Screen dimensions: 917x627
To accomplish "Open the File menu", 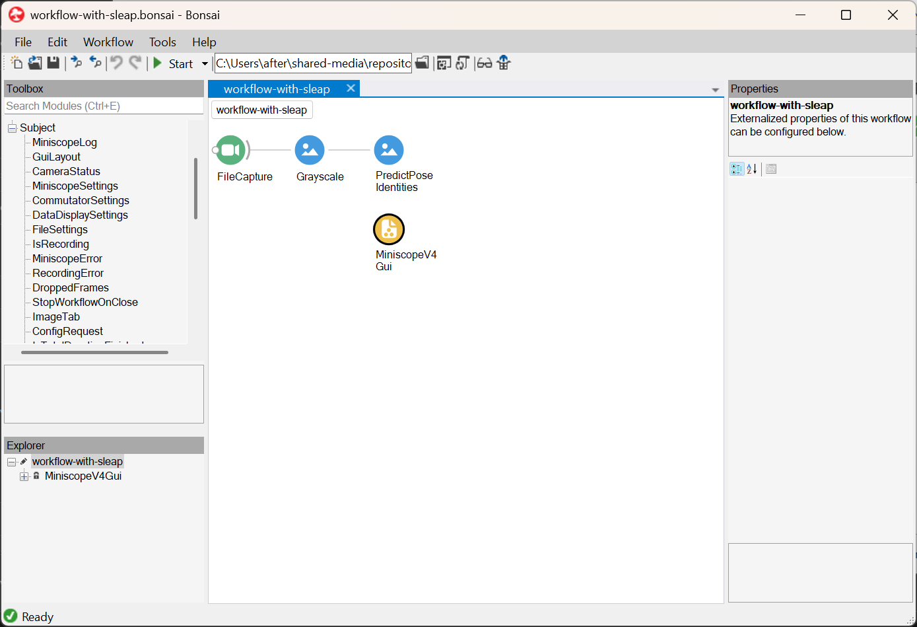I will (23, 42).
